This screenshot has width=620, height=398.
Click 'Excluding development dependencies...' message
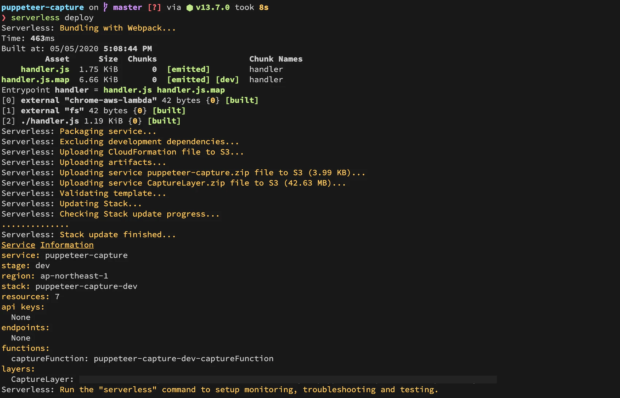(149, 142)
